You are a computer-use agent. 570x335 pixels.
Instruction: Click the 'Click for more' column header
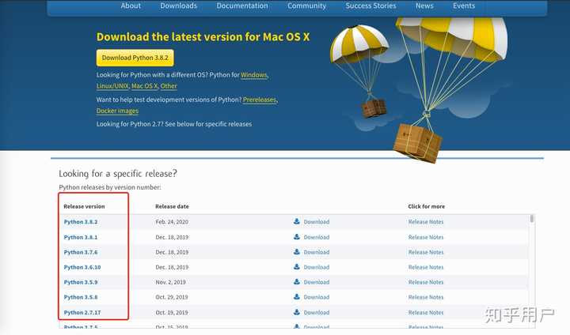[x=427, y=206]
